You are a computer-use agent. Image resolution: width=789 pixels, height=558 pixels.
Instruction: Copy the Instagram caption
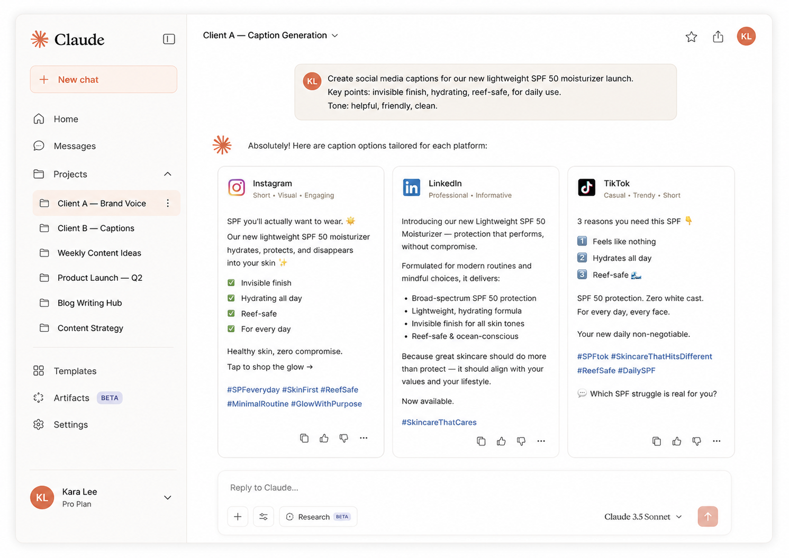tap(304, 438)
